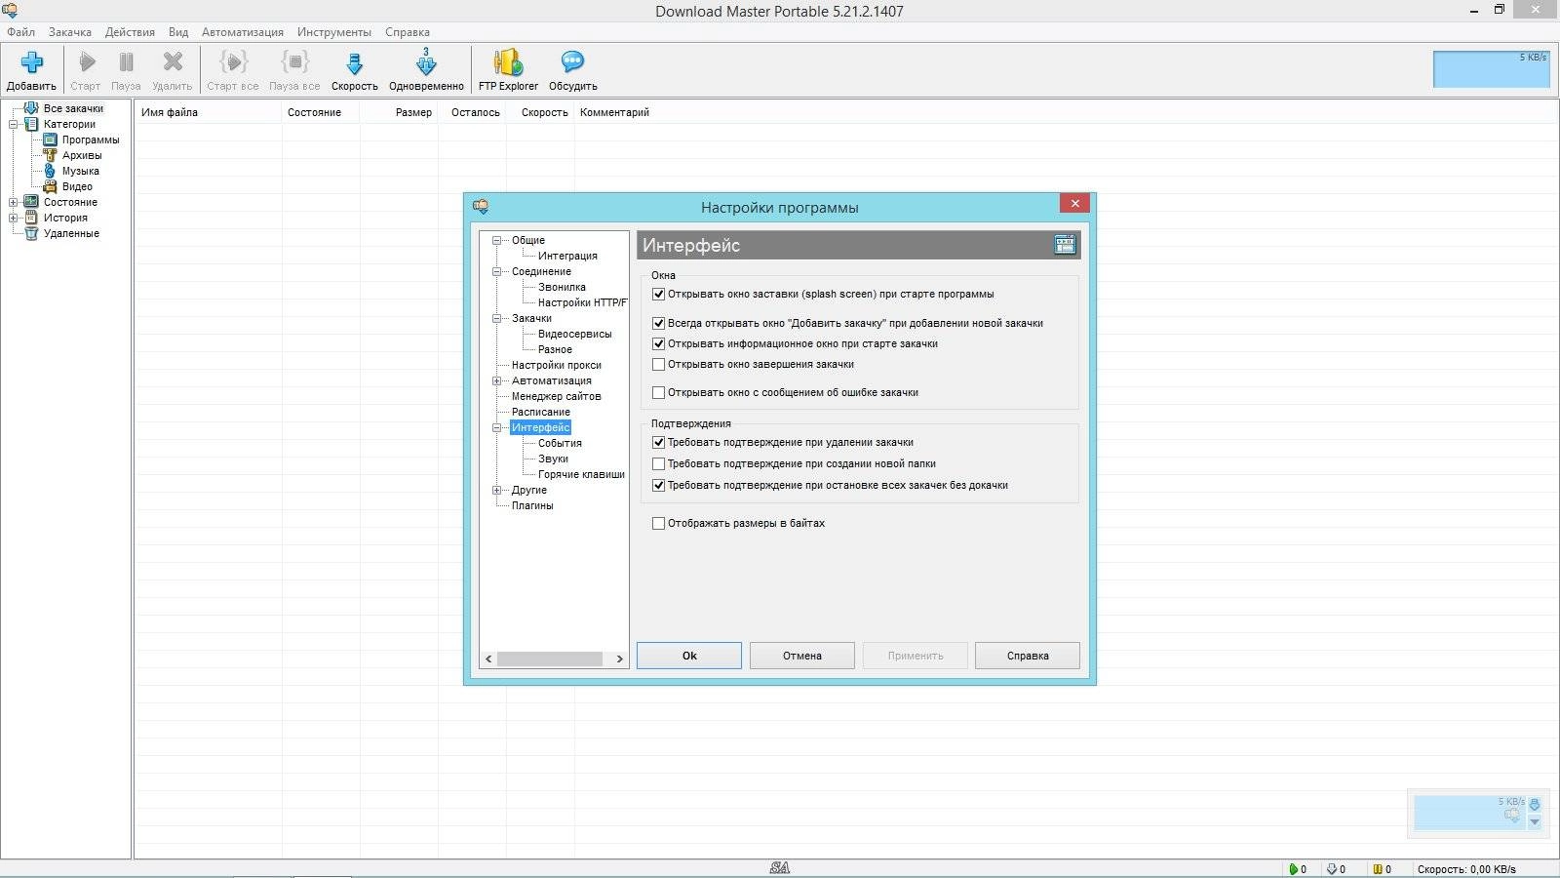The width and height of the screenshot is (1560, 878).
Task: Open the Вид menu
Action: tap(178, 32)
